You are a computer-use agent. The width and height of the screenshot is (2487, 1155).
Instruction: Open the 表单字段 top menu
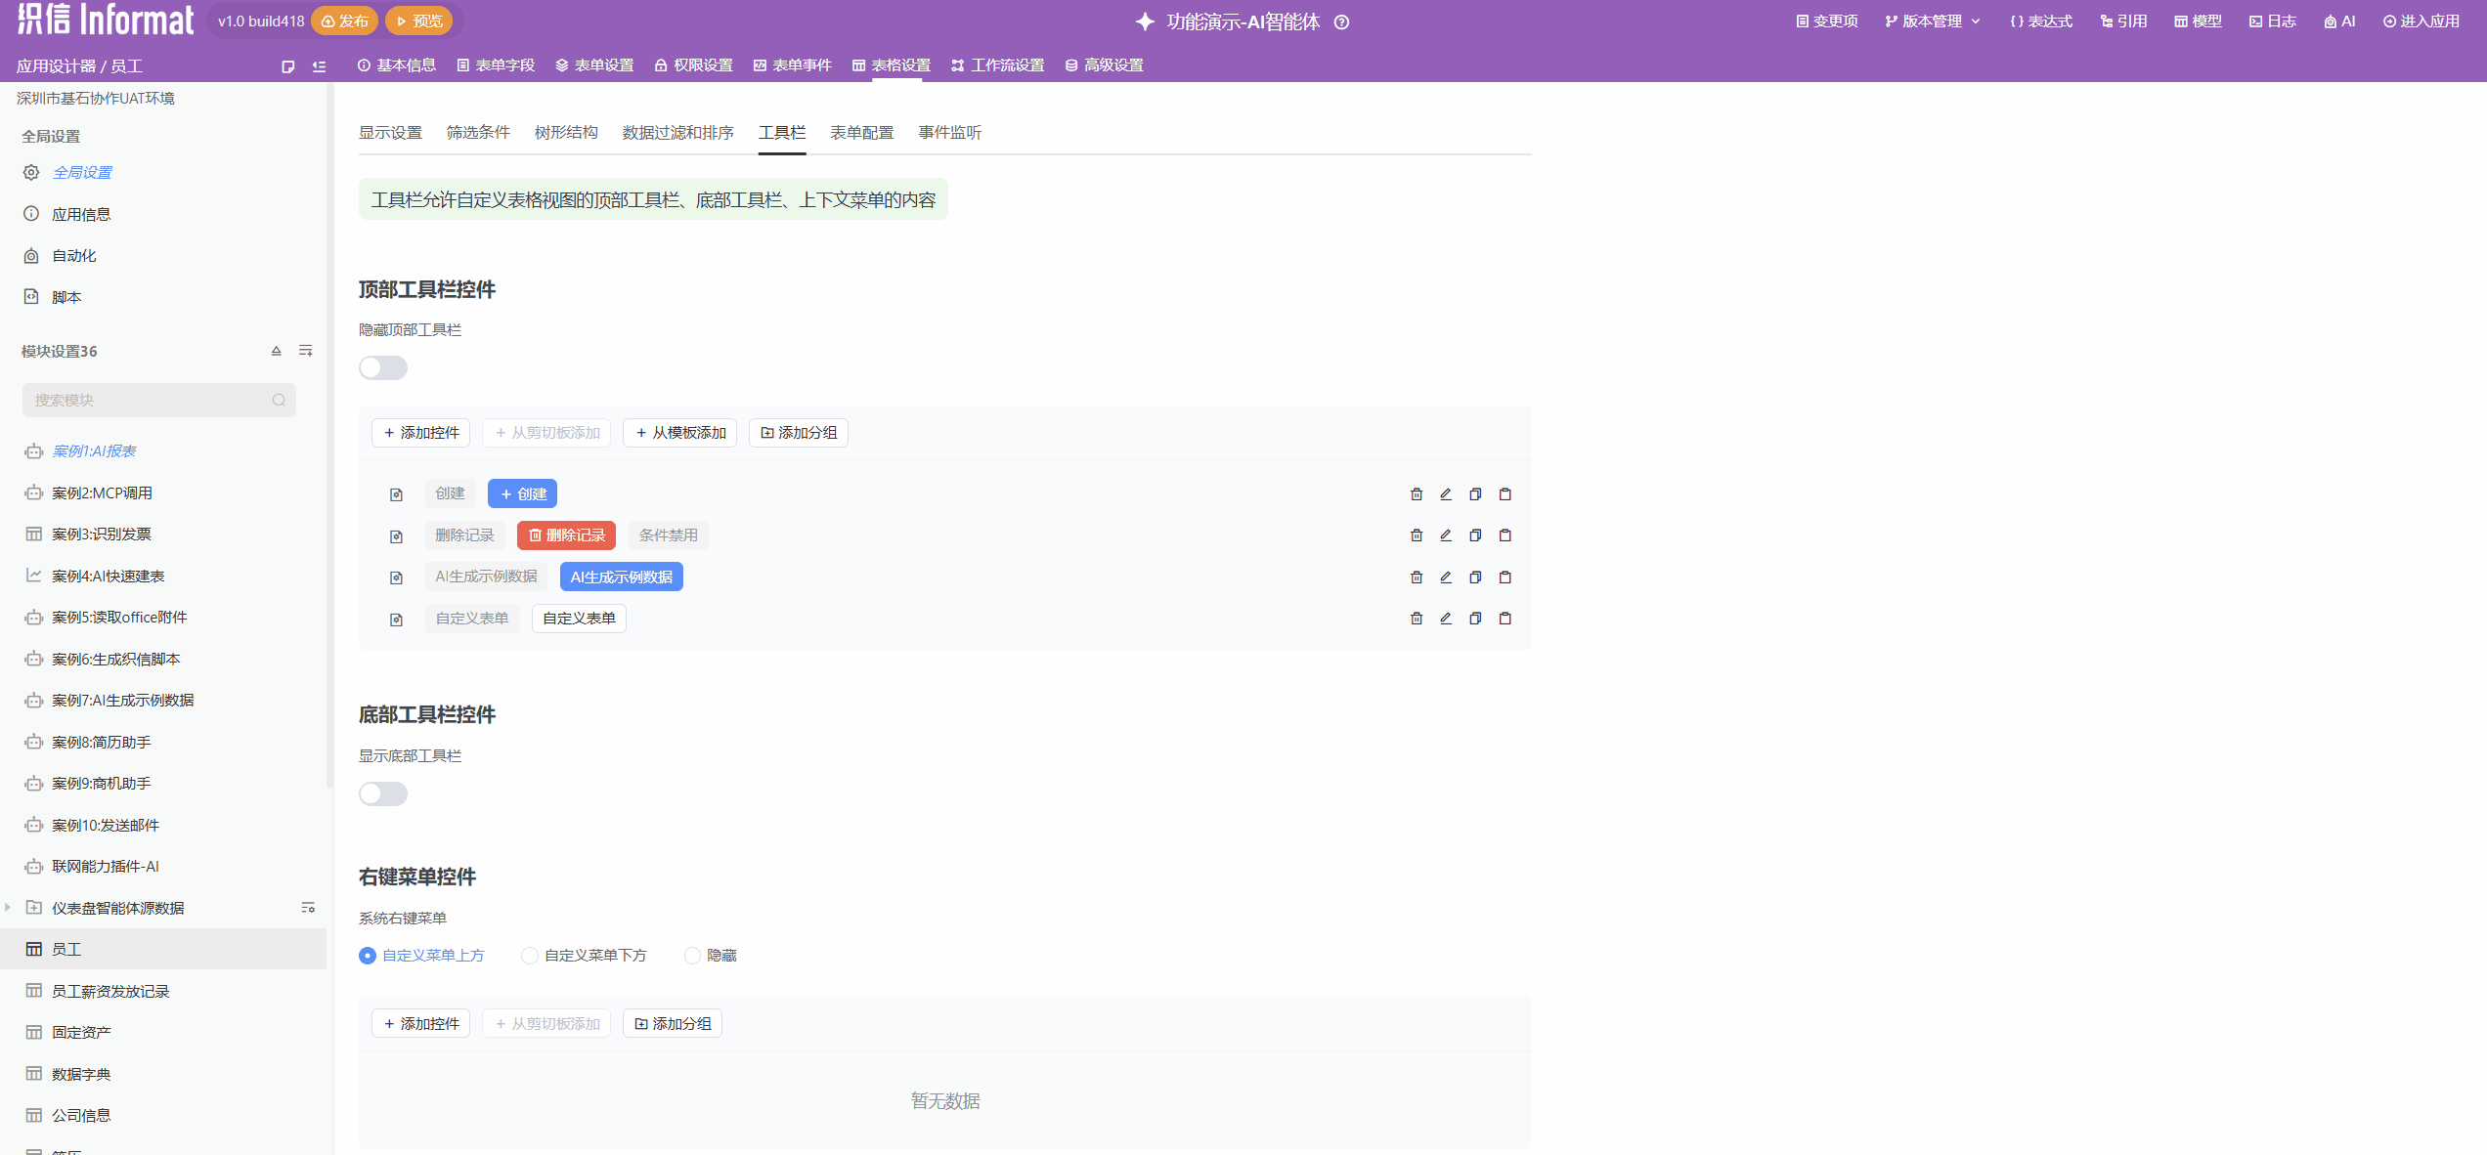tap(496, 65)
